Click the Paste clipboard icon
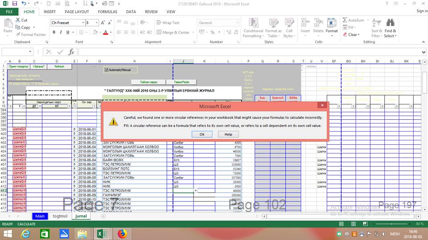 pos(8,23)
